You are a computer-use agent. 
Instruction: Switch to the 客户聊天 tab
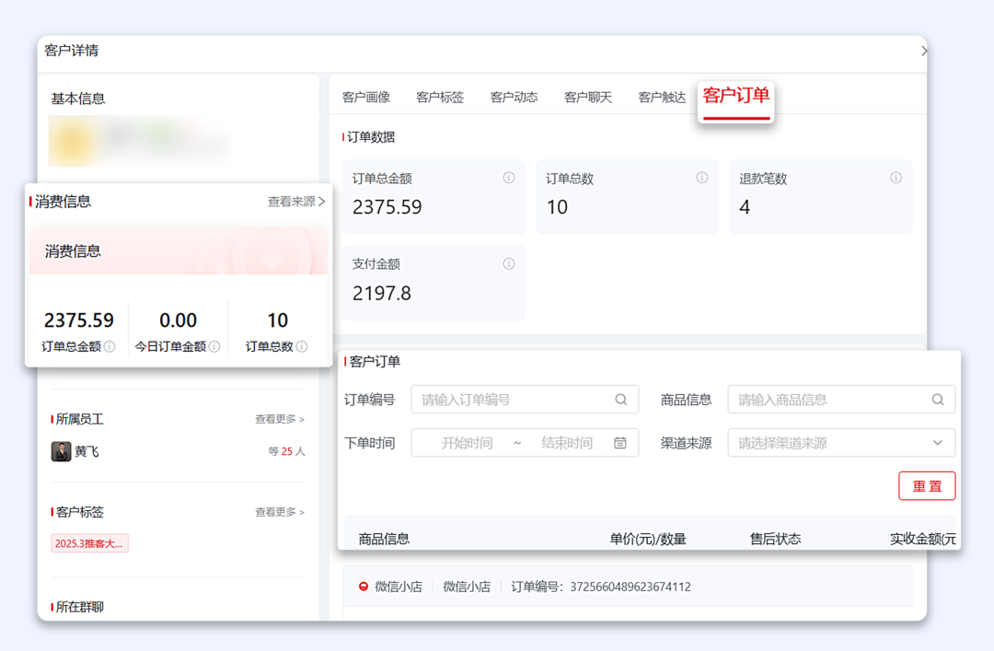(x=587, y=96)
